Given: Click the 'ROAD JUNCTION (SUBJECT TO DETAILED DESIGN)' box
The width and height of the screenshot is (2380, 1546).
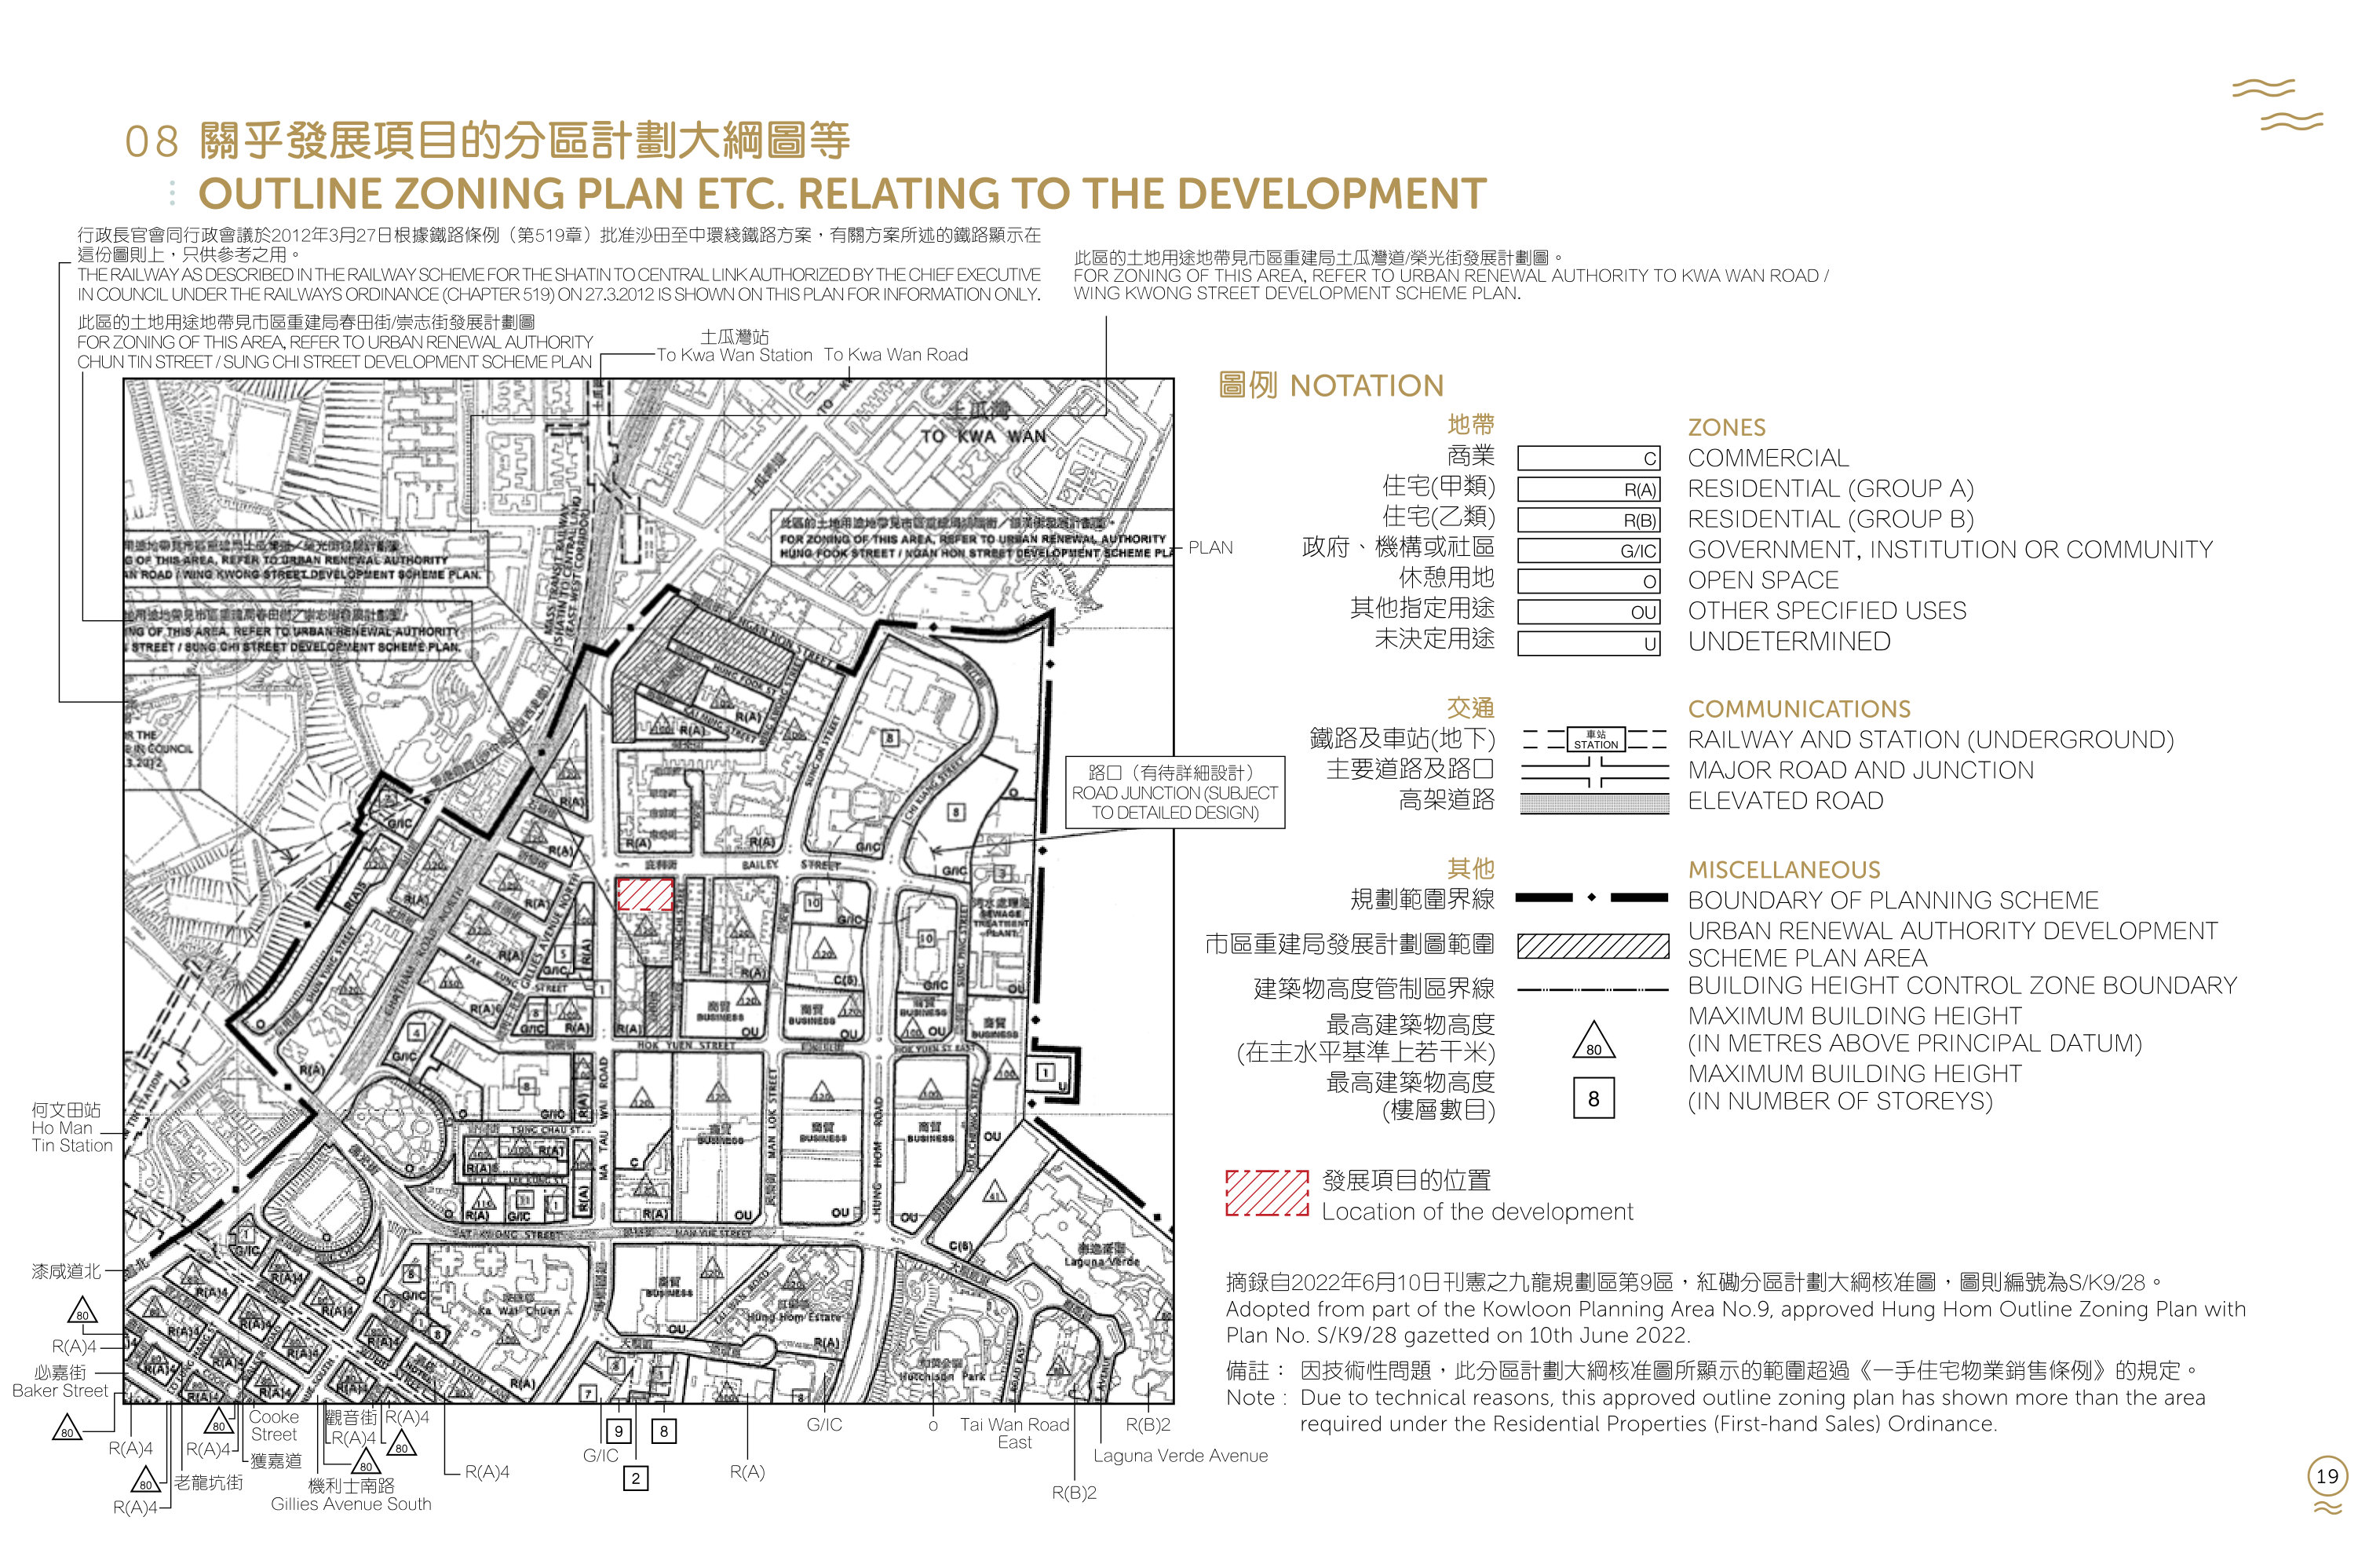Looking at the screenshot, I should point(1175,792).
